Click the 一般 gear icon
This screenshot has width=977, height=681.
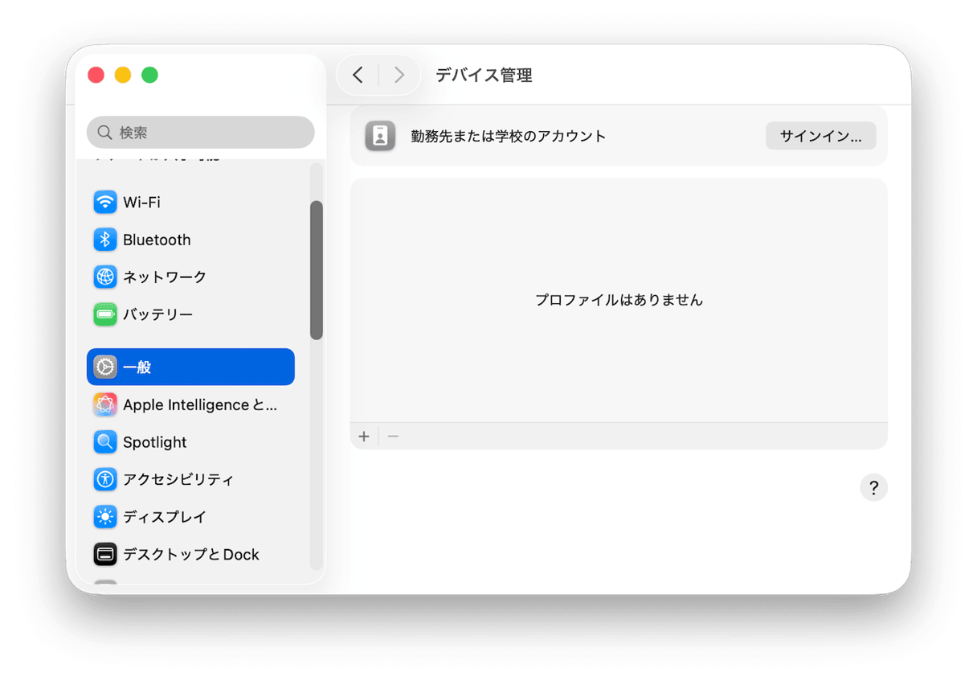[x=105, y=367]
